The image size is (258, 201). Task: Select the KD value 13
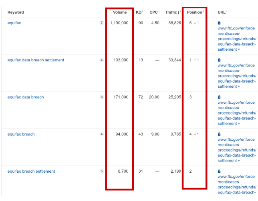click(141, 60)
